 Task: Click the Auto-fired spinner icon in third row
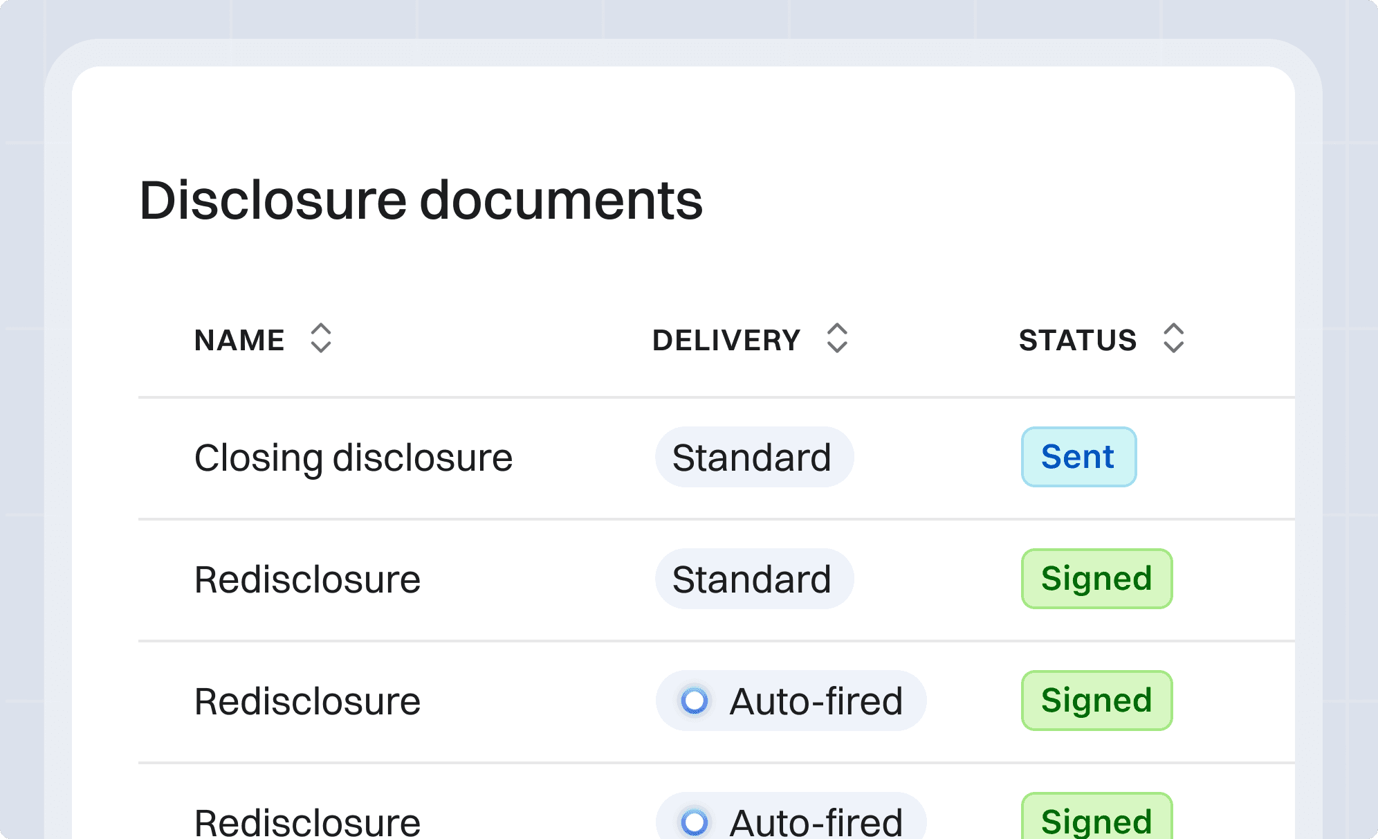694,701
